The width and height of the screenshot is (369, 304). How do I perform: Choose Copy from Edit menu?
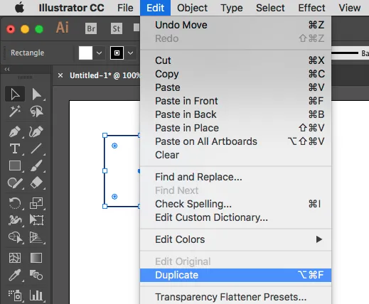235,74
